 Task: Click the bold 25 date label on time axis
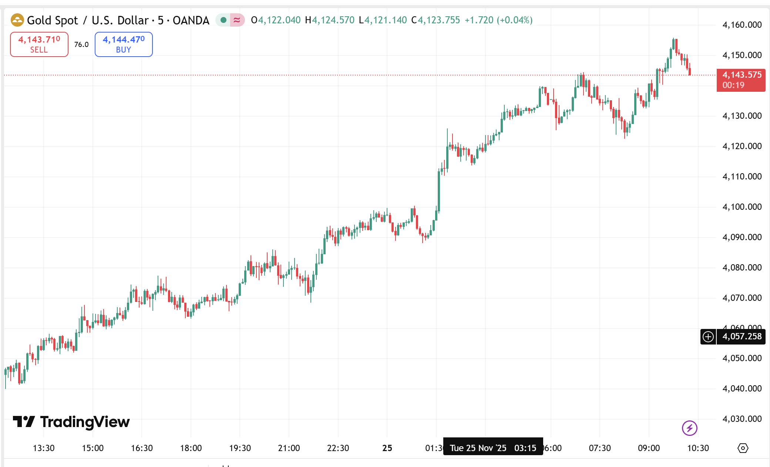pos(387,448)
